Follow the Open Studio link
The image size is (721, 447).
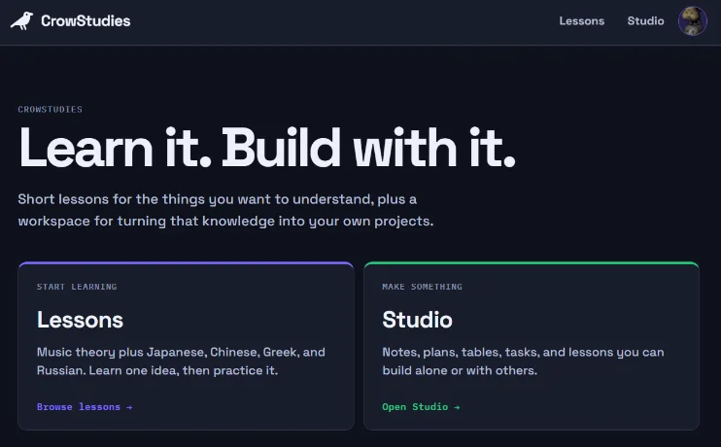click(x=421, y=407)
